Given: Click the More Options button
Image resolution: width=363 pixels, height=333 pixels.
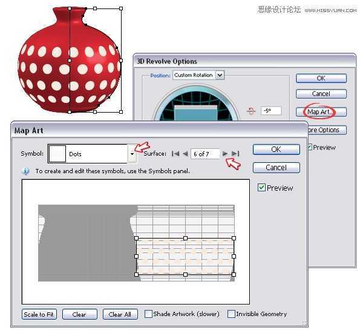Looking at the screenshot, I should click(327, 130).
